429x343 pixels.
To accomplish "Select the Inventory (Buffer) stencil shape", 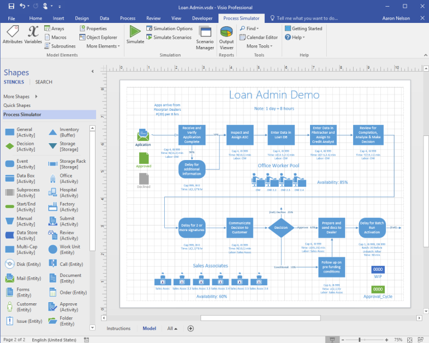I will 64,132.
